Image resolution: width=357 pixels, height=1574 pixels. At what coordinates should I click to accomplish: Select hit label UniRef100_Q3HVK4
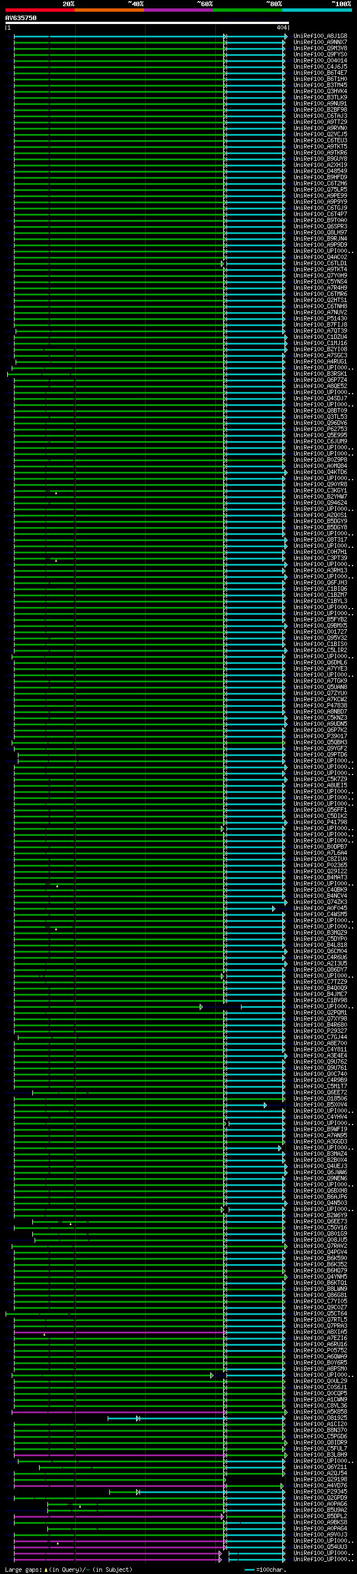tap(320, 91)
